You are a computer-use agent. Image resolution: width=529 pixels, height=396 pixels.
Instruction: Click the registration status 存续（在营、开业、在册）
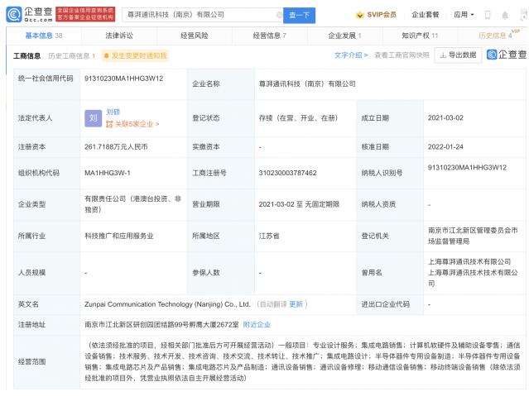pyautogui.click(x=298, y=118)
